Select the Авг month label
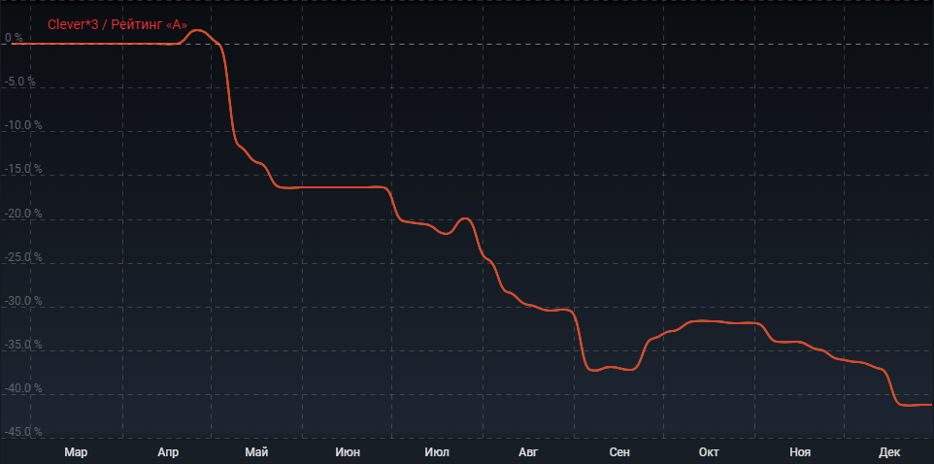934x464 pixels. 528,452
